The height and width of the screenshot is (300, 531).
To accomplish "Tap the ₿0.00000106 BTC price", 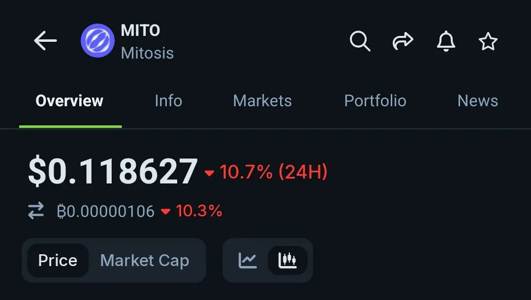I will [x=106, y=211].
